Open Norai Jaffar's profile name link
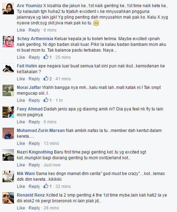Viewport: 177px width, 212px height. 29,88
